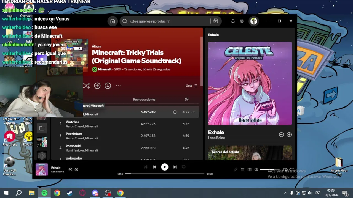Open the Celeste cover art in side panel
Image resolution: width=353 pixels, height=198 pixels.
click(x=250, y=83)
